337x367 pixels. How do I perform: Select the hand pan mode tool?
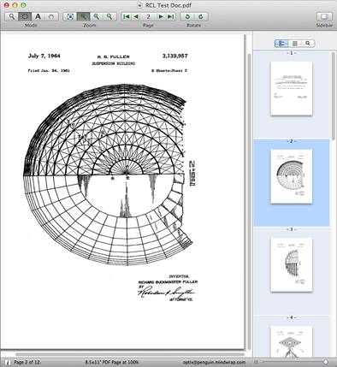51,16
